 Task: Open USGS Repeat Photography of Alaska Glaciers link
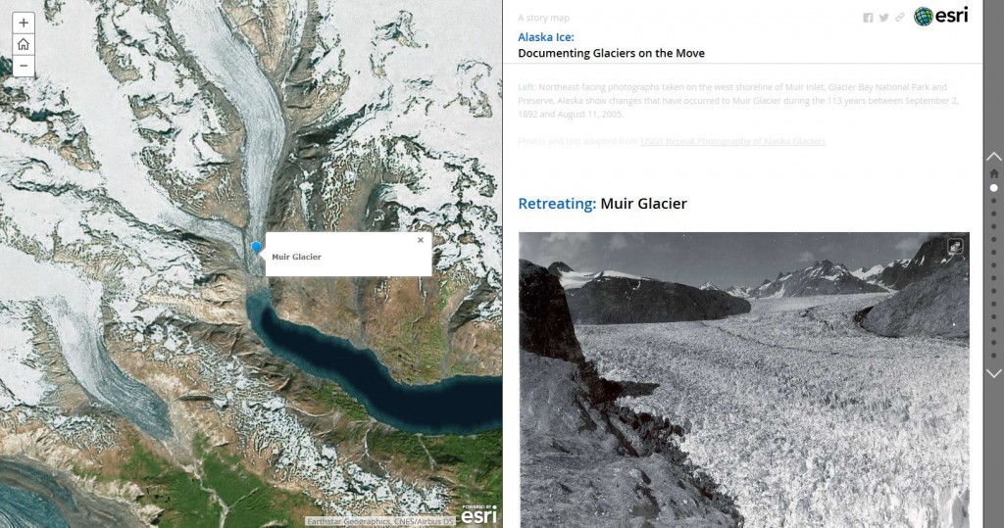pos(732,141)
